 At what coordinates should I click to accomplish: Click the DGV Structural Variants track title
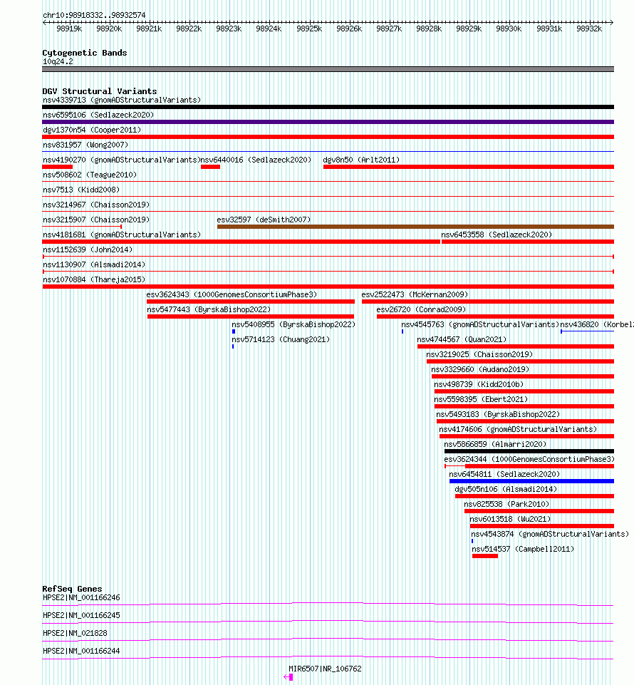point(100,91)
